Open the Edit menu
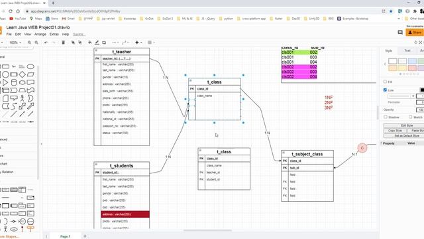Screen dimensions: 424x239 [18, 35]
